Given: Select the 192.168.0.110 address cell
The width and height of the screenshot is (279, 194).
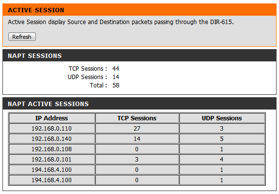Looking at the screenshot, I should coord(52,128).
